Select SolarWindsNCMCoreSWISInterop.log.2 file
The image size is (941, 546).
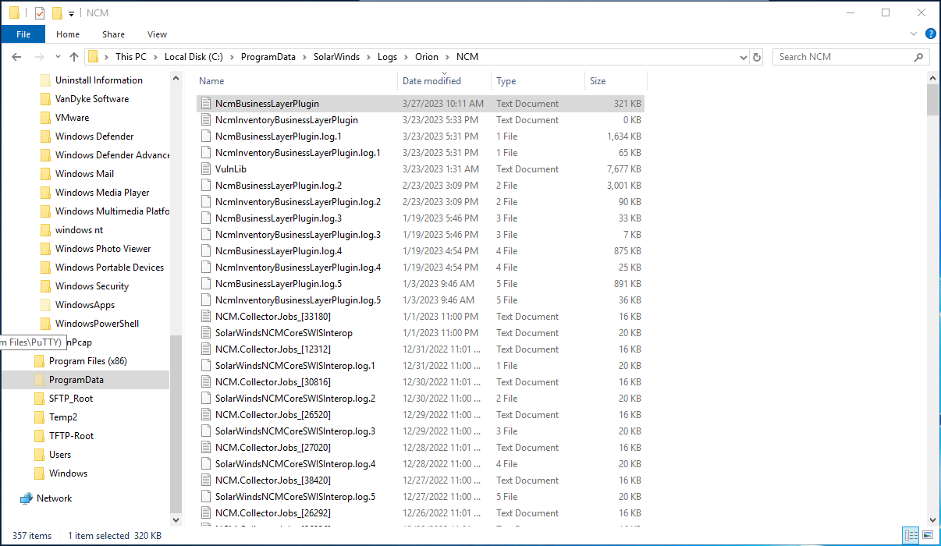pos(295,399)
